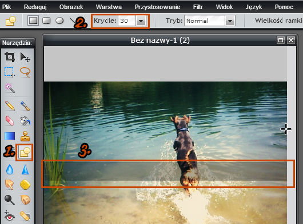
Task: Select the Clone Stamp tool
Action: [x=25, y=136]
